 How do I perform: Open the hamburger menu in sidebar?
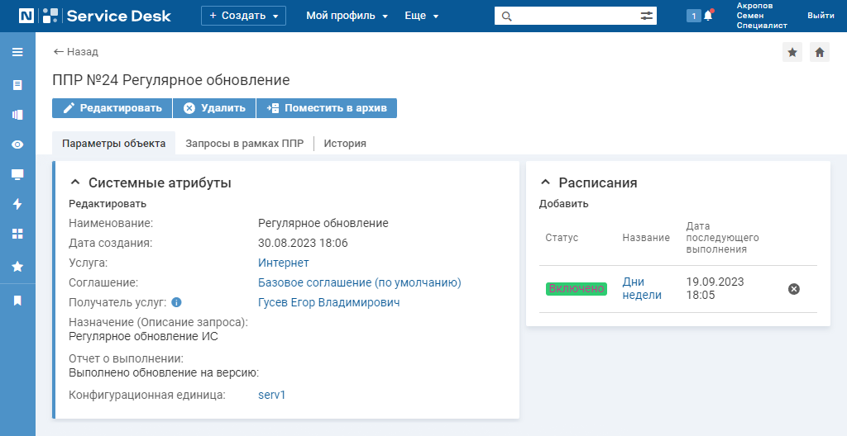pos(17,52)
